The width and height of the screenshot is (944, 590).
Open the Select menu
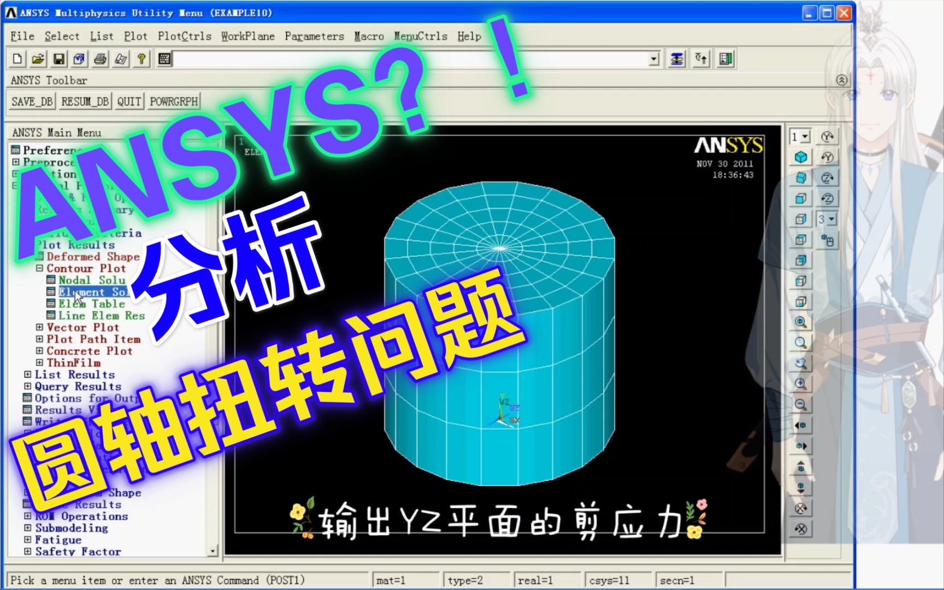[62, 36]
